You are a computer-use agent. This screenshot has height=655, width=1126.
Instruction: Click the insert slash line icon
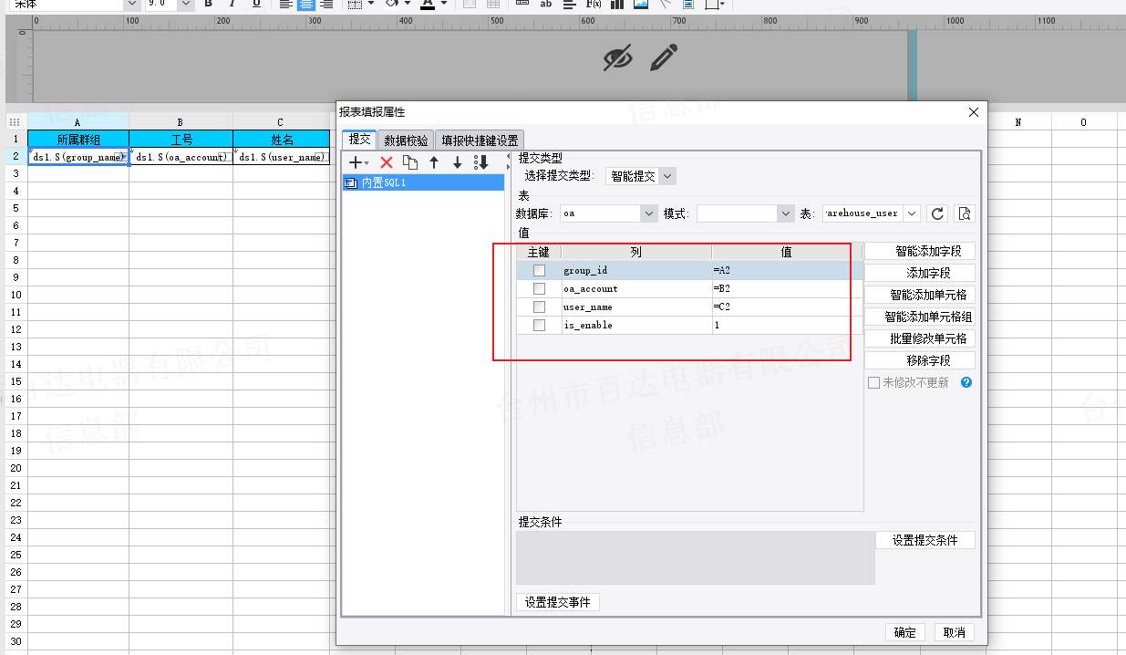665,4
